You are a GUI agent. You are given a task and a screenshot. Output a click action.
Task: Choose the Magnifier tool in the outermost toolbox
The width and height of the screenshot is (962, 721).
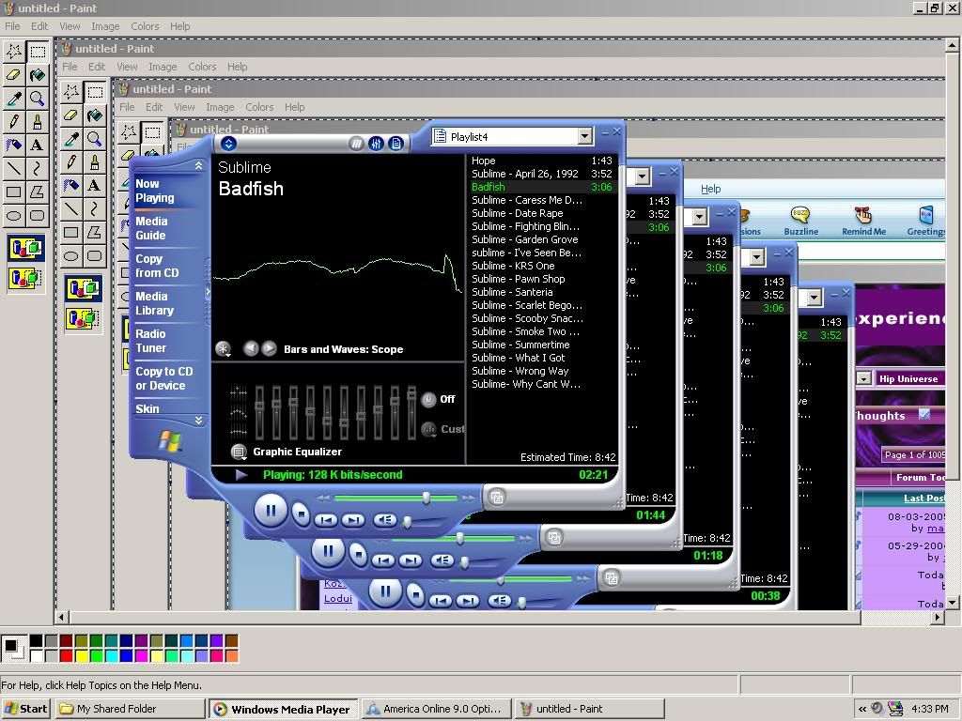(38, 99)
